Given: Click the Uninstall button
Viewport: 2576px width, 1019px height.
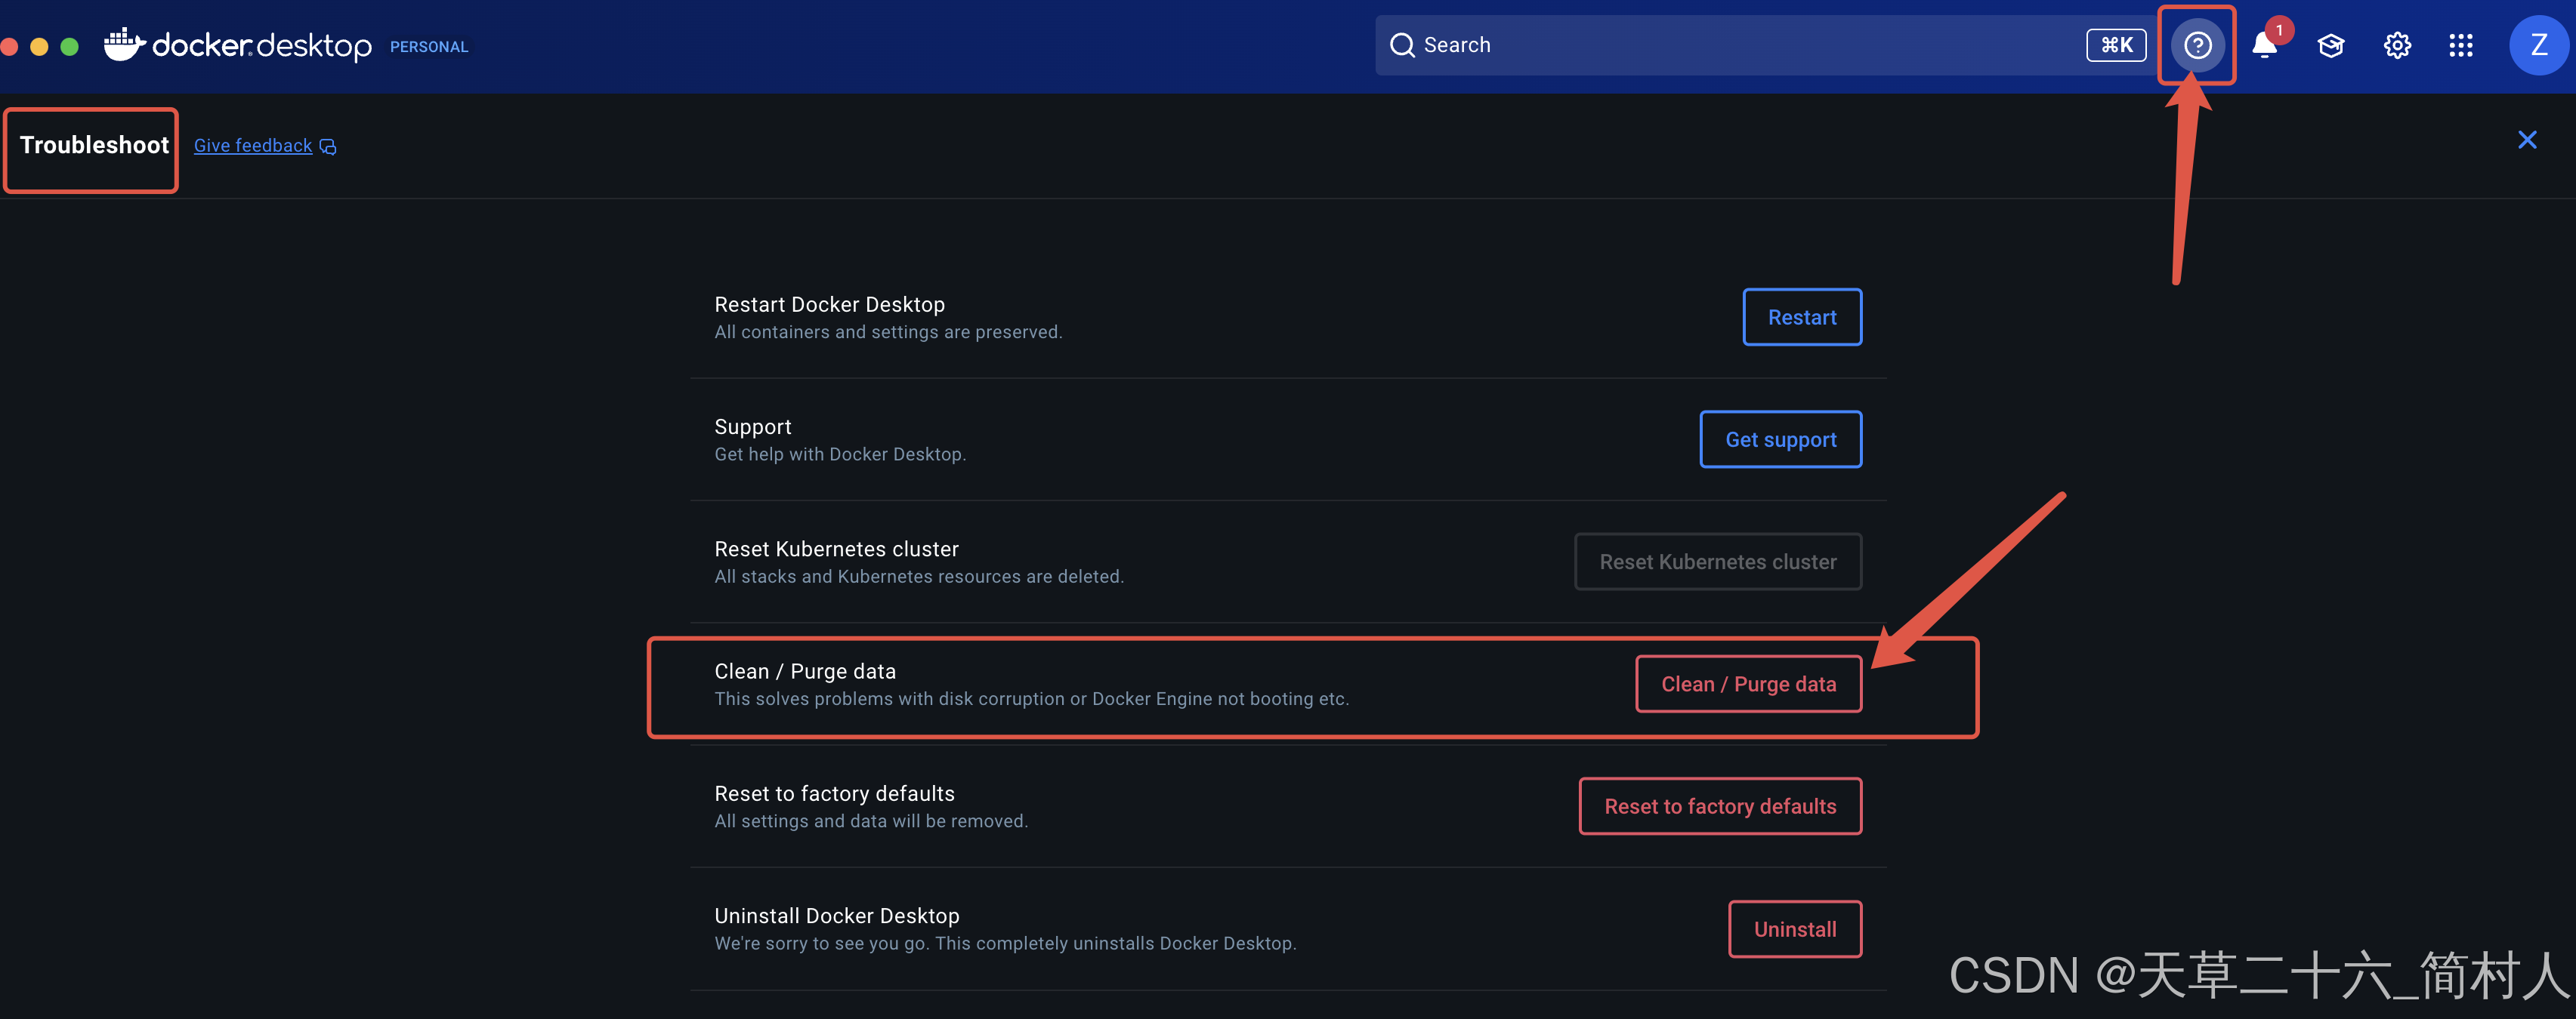Looking at the screenshot, I should click(1795, 929).
